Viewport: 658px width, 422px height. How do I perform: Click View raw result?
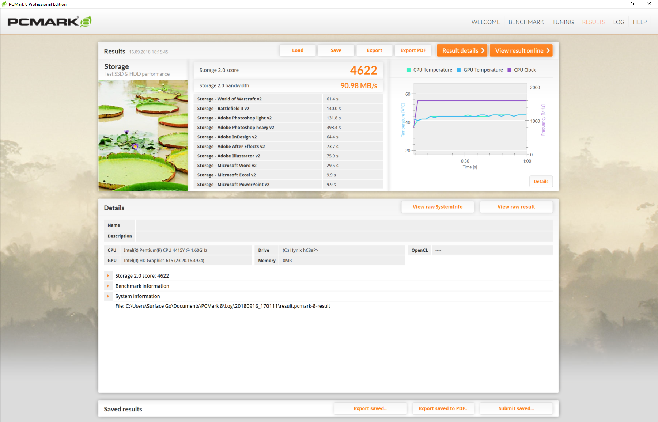coord(516,207)
